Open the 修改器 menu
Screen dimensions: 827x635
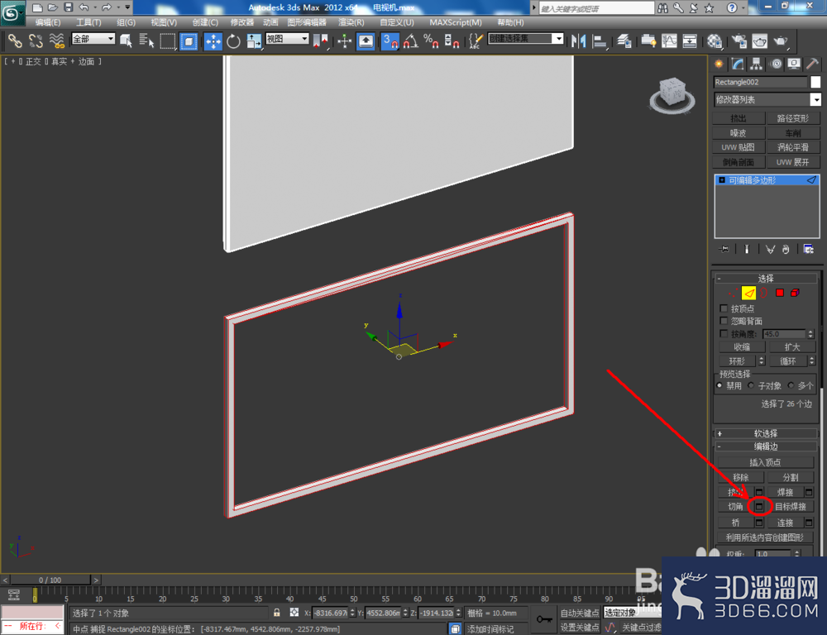coord(242,22)
